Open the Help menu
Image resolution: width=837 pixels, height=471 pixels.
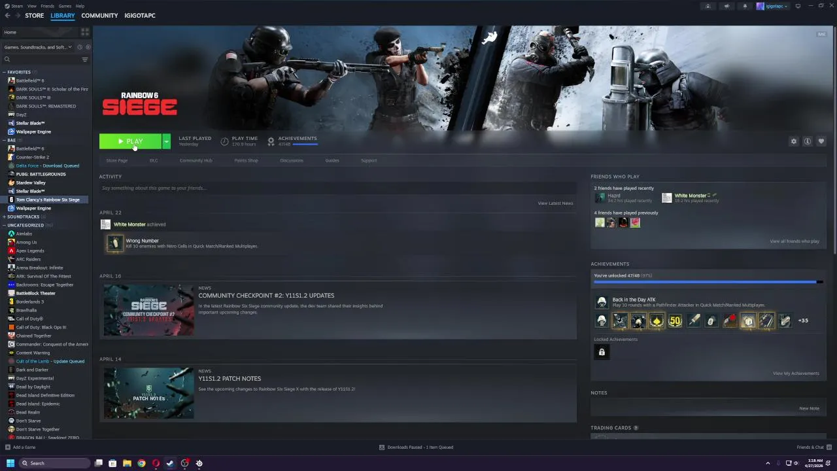80,6
